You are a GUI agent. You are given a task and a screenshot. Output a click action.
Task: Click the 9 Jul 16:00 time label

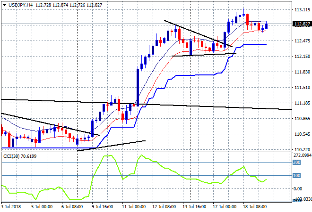102,207
